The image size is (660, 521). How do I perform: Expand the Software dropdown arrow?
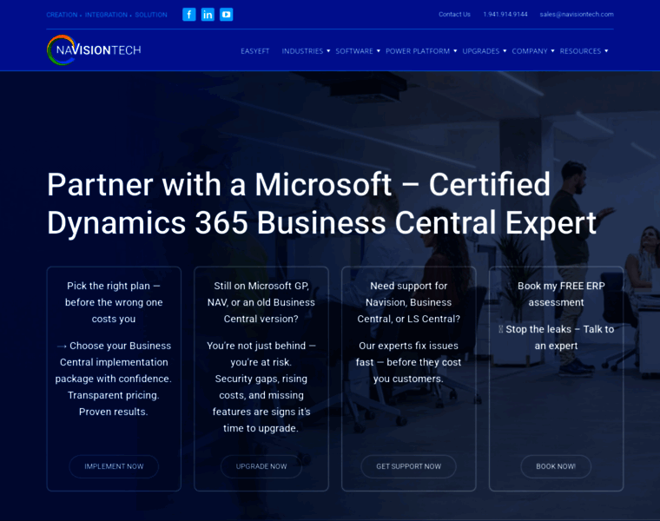(x=379, y=51)
